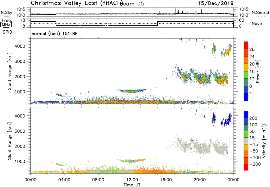Screen dimensions: 270x187
Task: Click the 'Beam 05' label
Action: tap(132, 4)
